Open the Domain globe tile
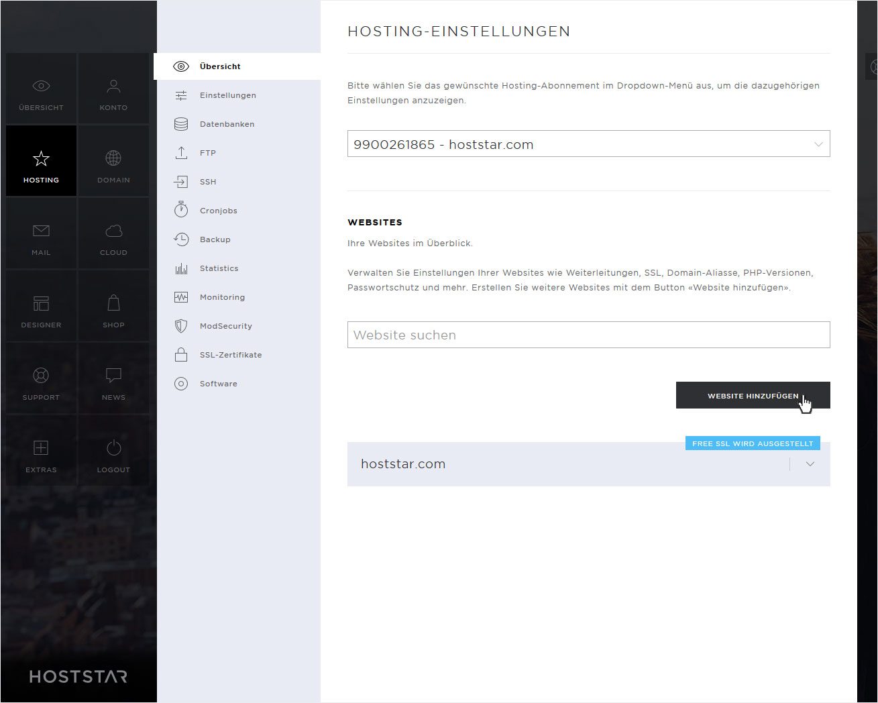This screenshot has width=878, height=703. click(x=113, y=161)
